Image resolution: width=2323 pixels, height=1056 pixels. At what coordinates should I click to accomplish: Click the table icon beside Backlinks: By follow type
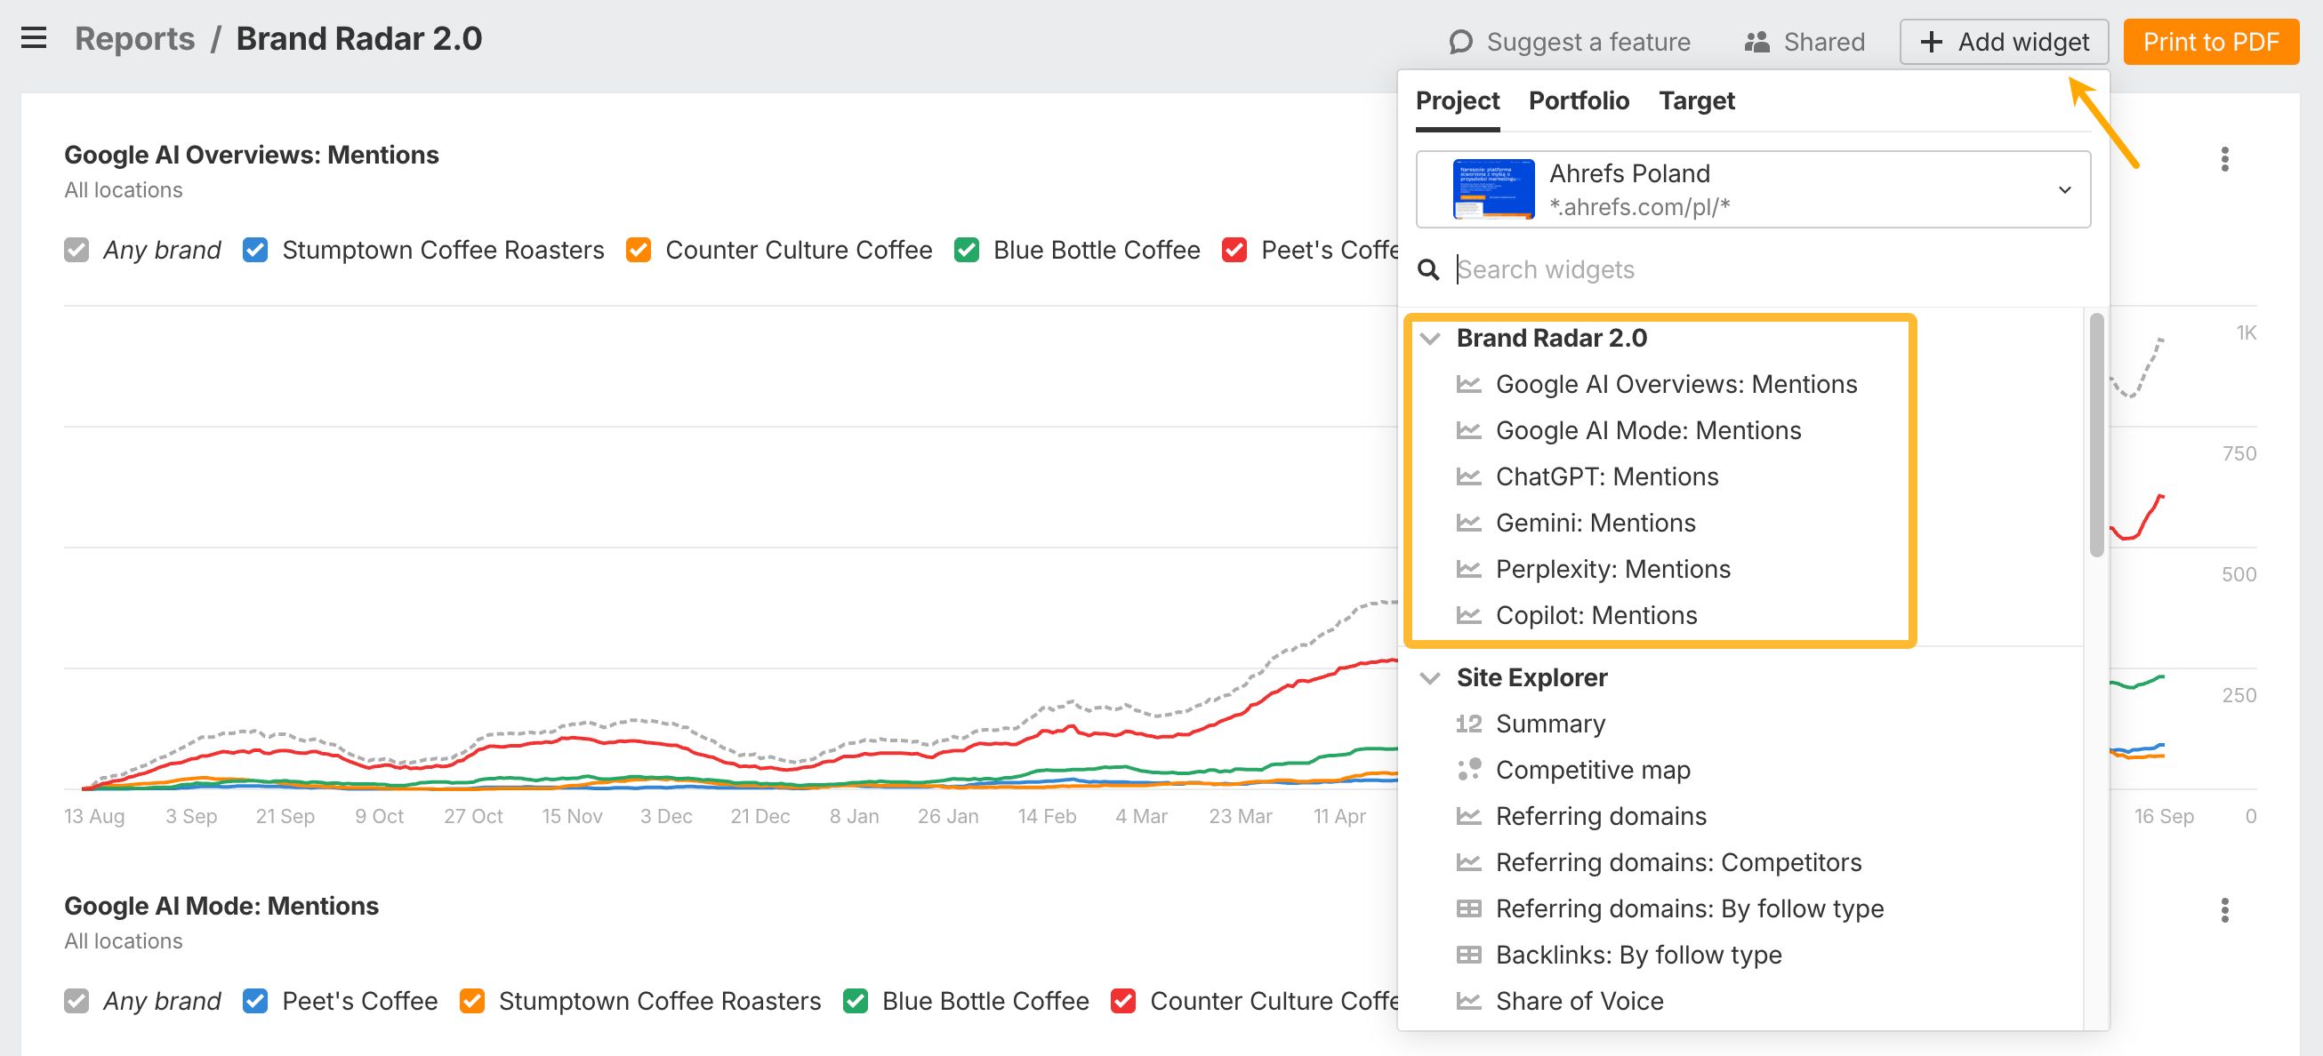point(1470,954)
